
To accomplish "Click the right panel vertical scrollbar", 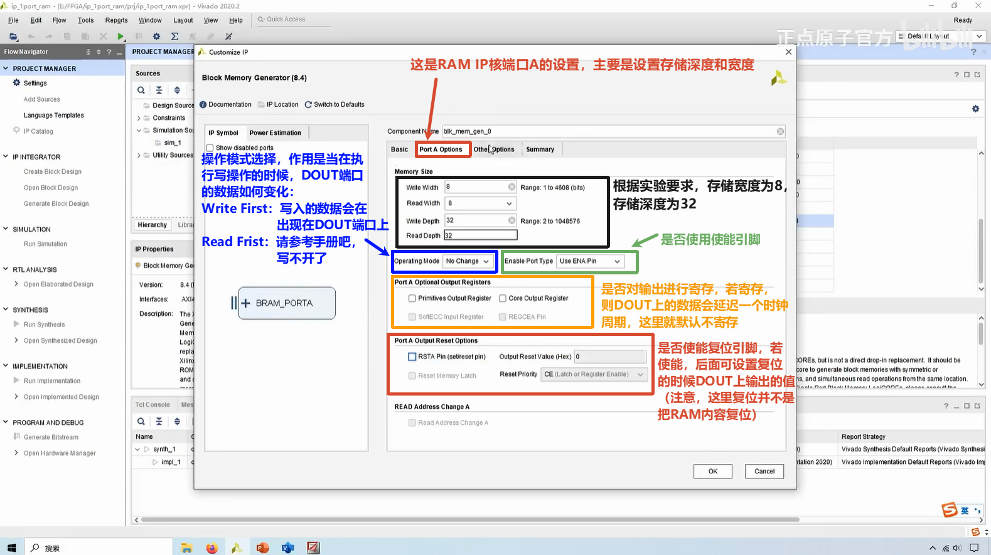I will [x=981, y=251].
